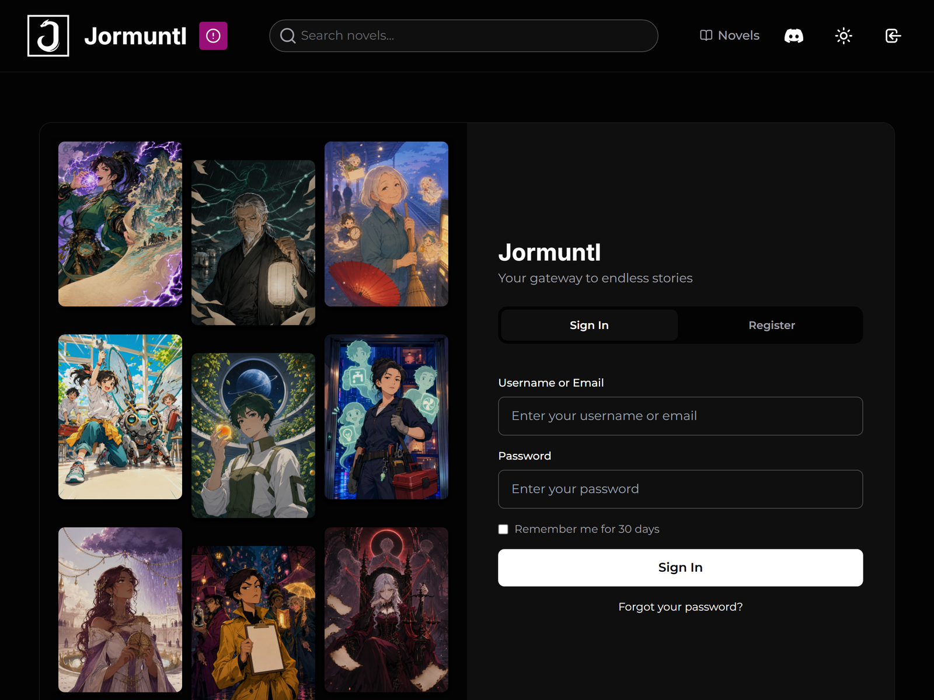This screenshot has height=700, width=934.
Task: Open the boy holding orange cover
Action: 253,435
